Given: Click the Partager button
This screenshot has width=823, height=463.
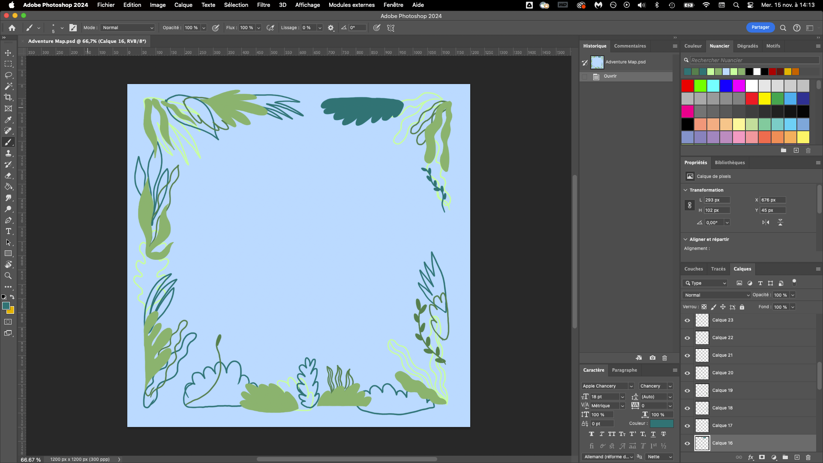Looking at the screenshot, I should coord(760,27).
